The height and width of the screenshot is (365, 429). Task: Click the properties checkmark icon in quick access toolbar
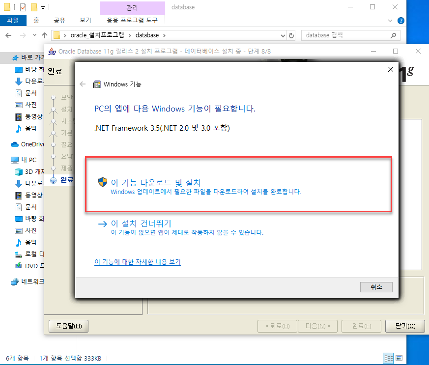pos(23,7)
